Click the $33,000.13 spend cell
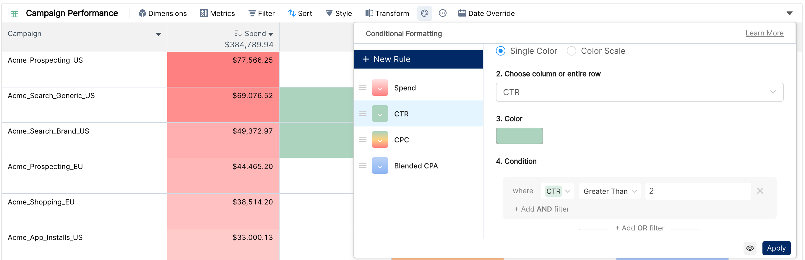 [x=223, y=245]
